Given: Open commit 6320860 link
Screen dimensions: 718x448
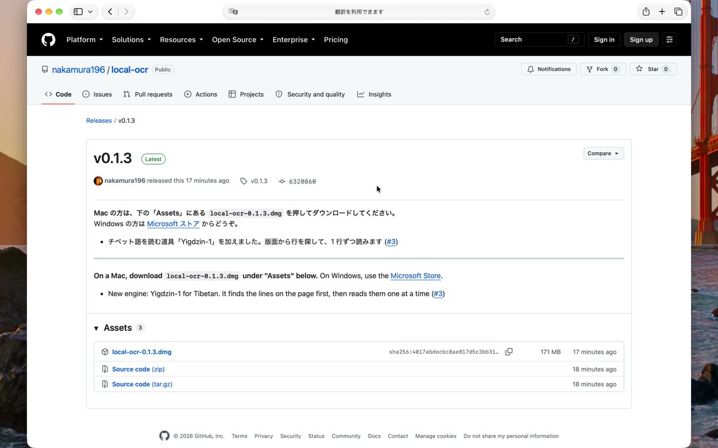Looking at the screenshot, I should 302,182.
